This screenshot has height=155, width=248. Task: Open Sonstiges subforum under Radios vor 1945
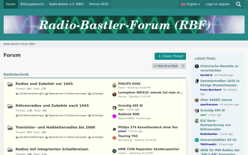[96, 94]
